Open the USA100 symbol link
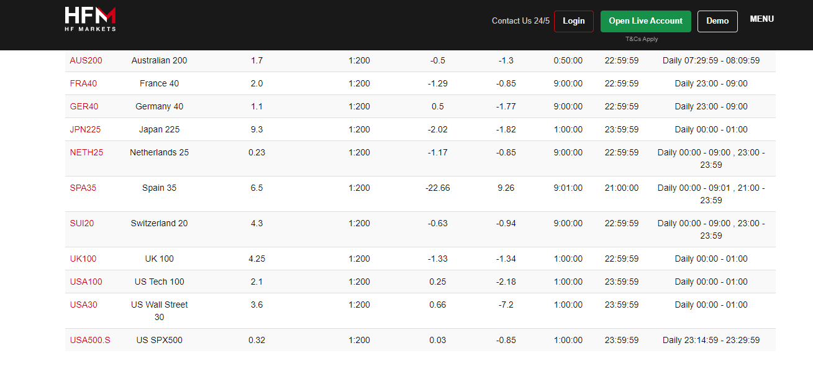 click(x=86, y=282)
